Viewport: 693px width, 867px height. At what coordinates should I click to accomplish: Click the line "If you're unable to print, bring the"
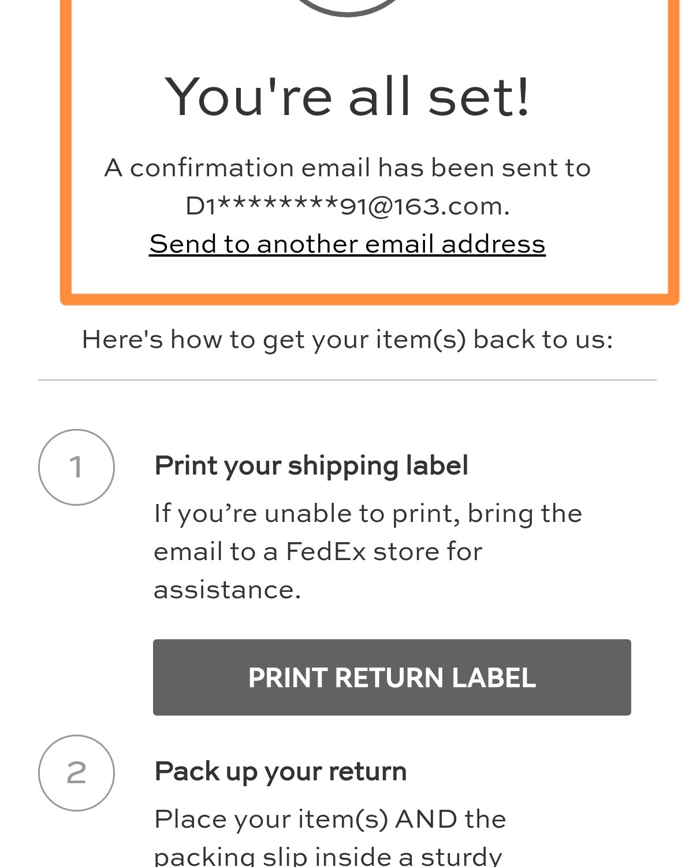(x=368, y=513)
